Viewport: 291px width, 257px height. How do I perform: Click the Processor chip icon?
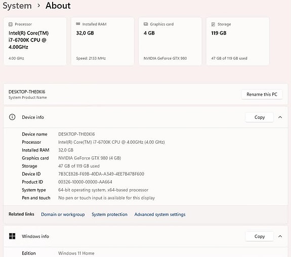click(x=11, y=24)
